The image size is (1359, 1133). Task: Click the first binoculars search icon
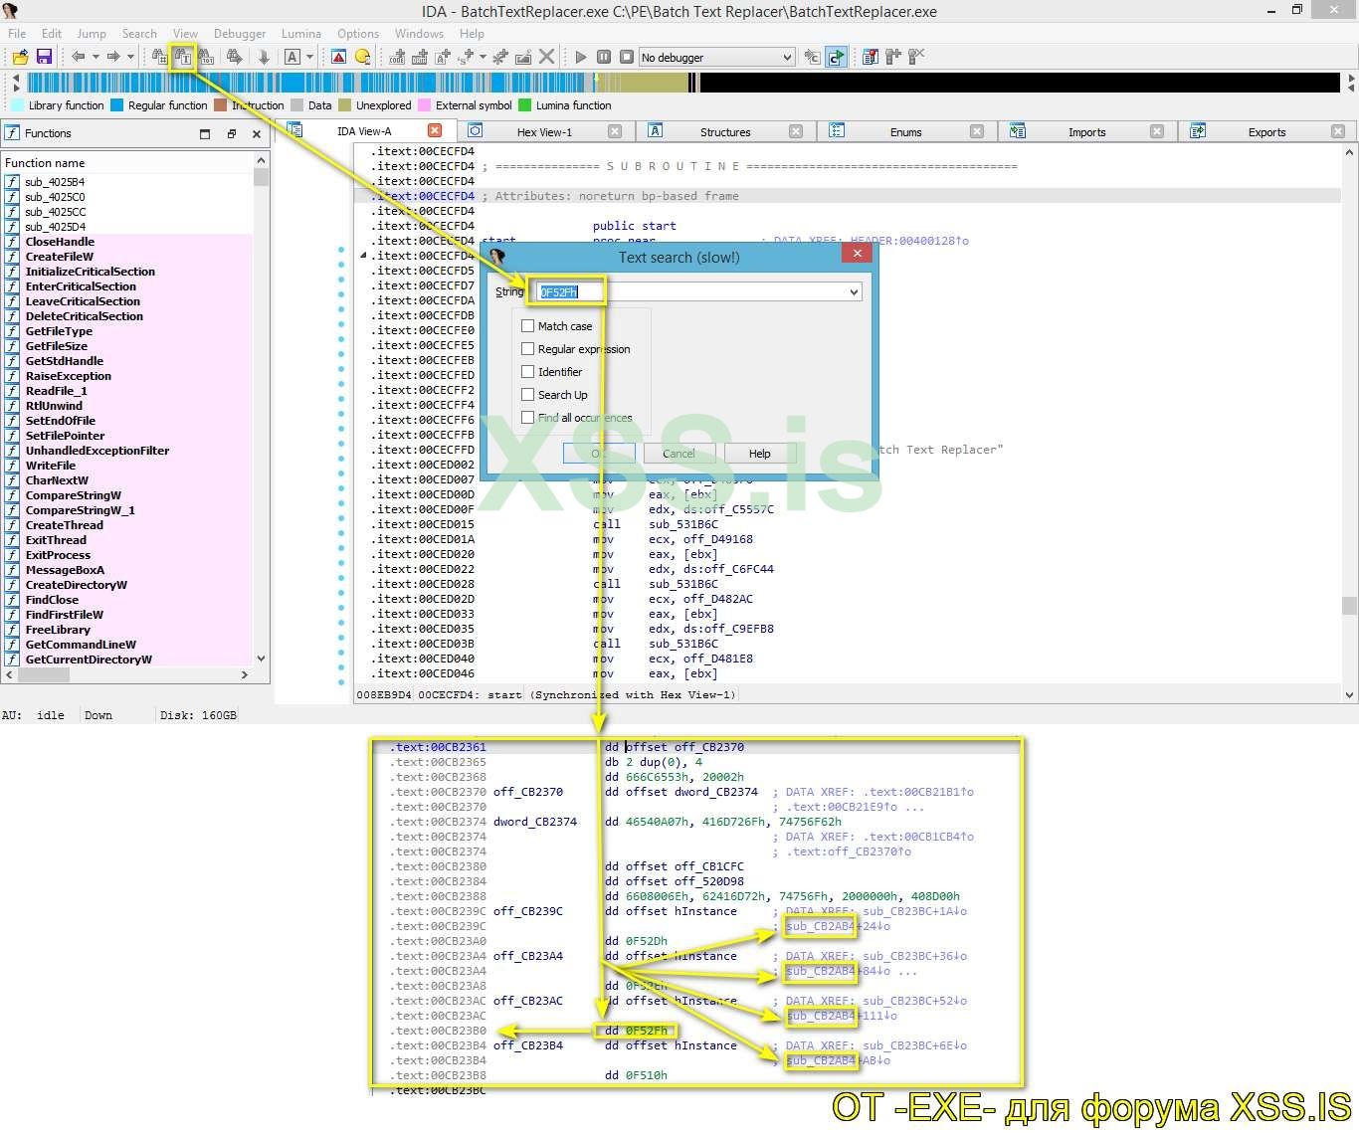click(x=159, y=57)
